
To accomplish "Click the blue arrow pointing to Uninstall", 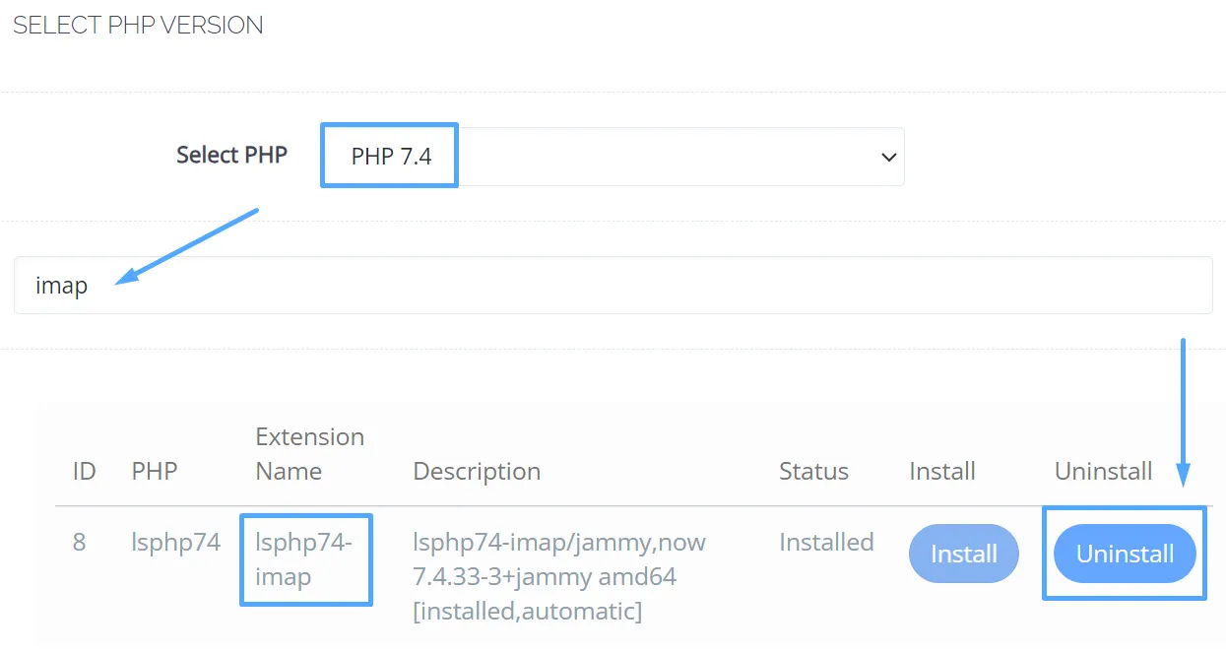I will [x=1183, y=413].
